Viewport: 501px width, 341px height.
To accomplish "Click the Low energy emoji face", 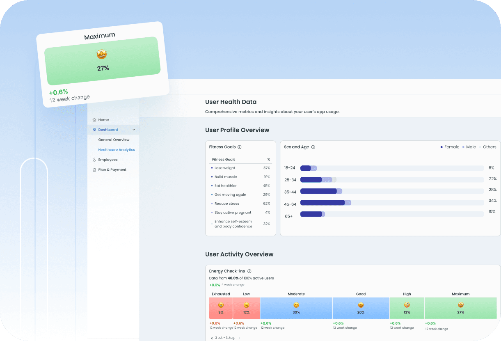I will [x=246, y=305].
